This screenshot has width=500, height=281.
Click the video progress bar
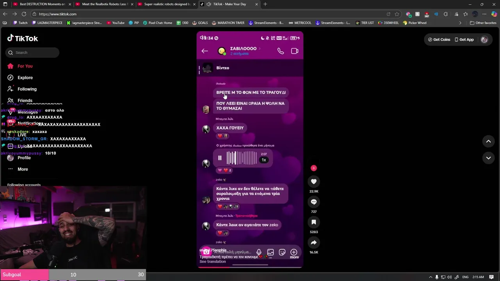(250, 267)
